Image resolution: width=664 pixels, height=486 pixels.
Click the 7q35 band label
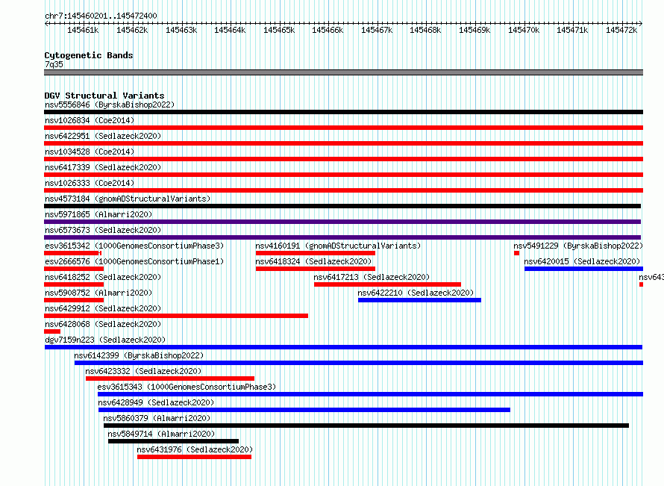coord(54,64)
